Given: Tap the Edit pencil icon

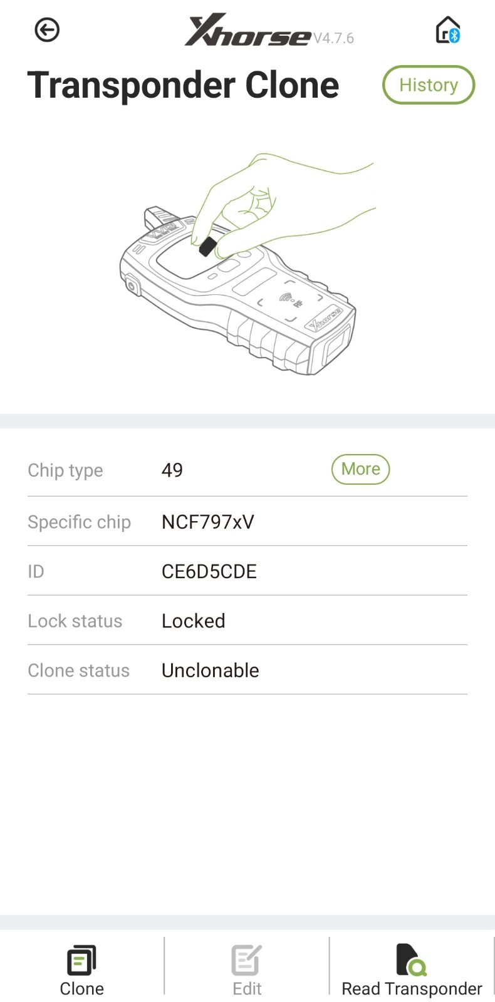Looking at the screenshot, I should [246, 960].
